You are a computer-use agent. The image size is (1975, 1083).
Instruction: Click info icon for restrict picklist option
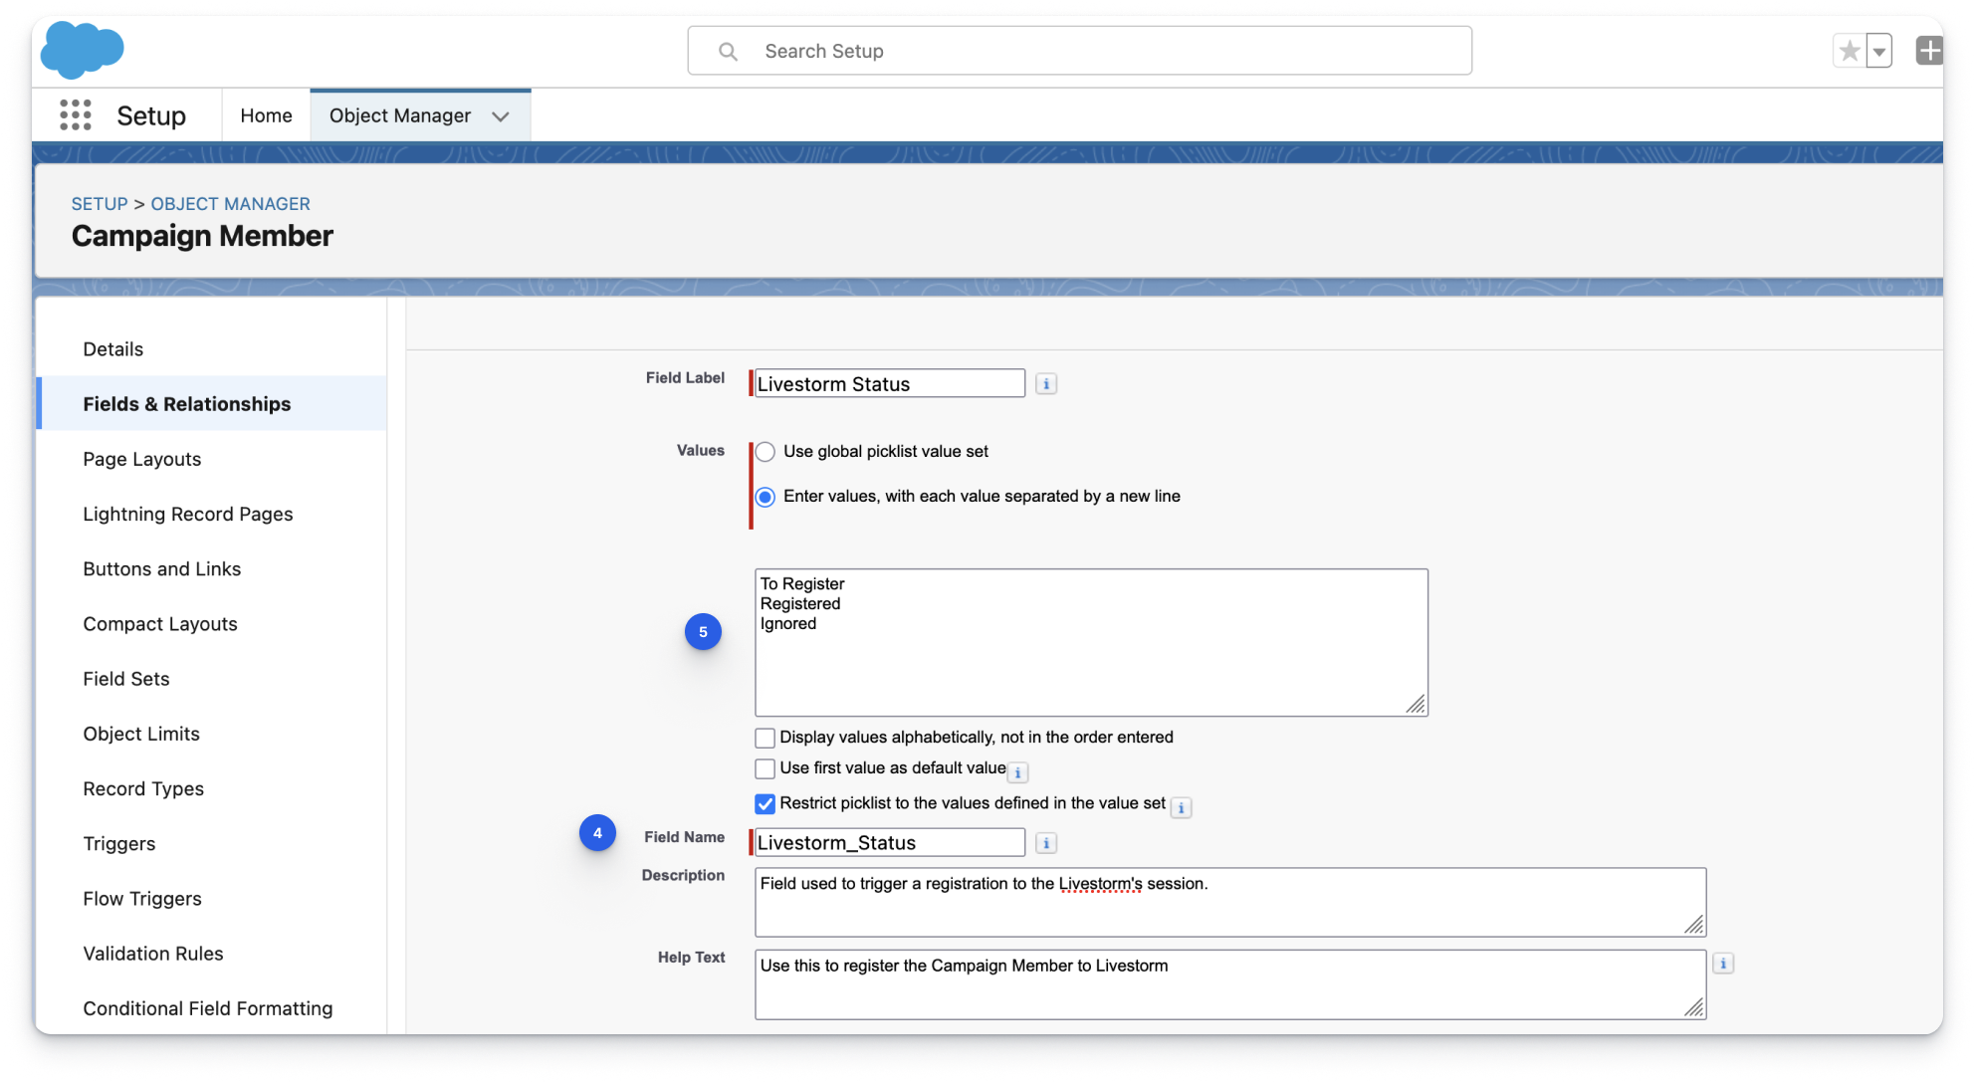1181,807
